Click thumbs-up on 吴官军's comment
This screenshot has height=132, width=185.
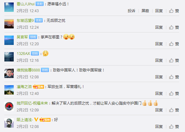[174, 44]
